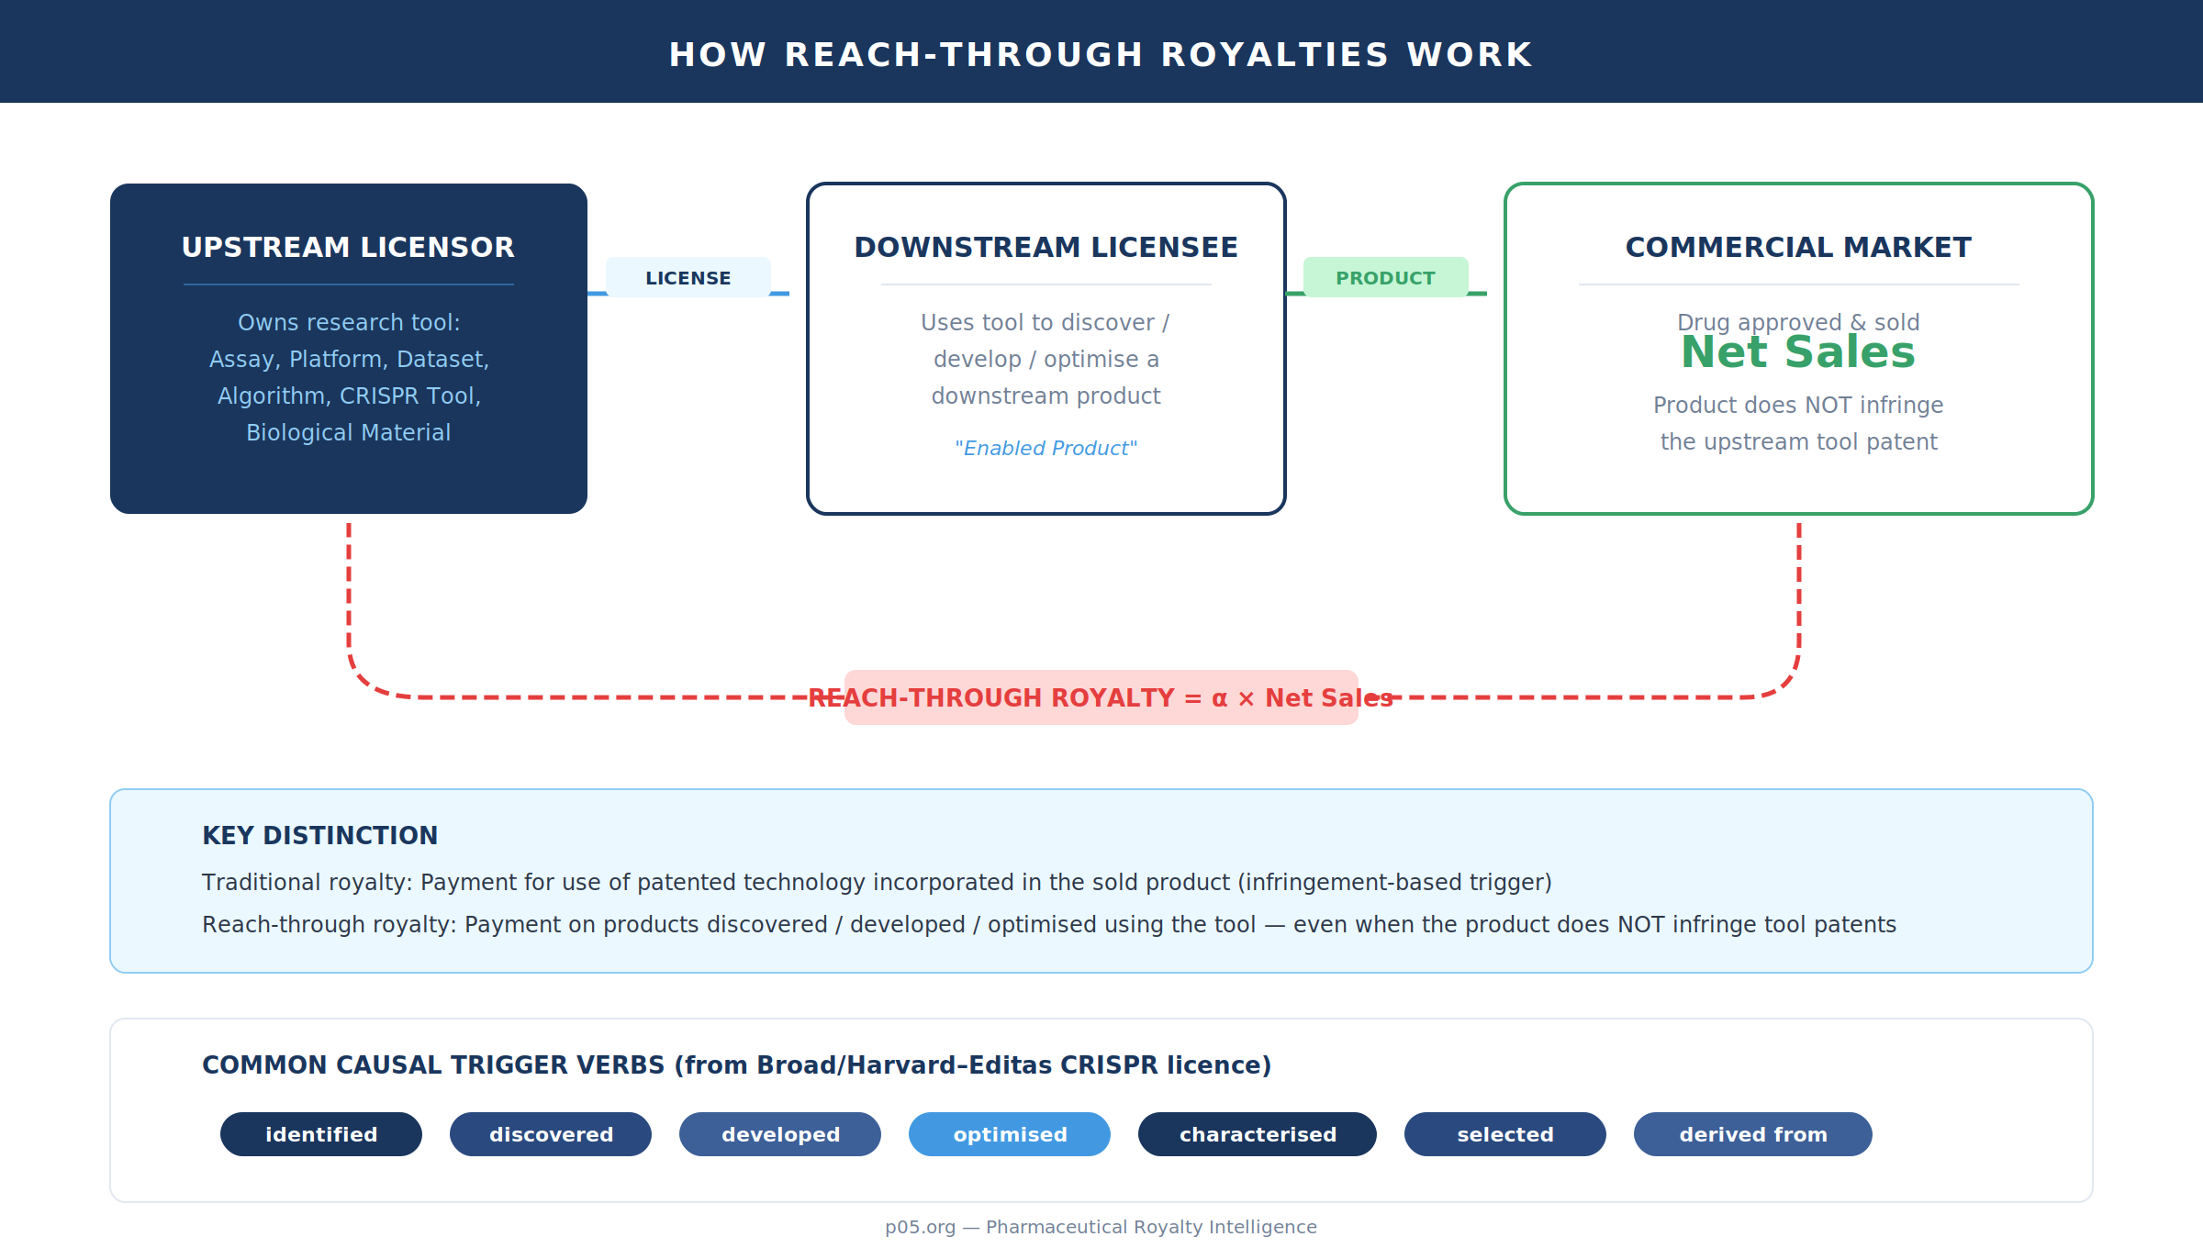Click the 'characterised' verb pill
The image size is (2203, 1248).
point(1258,1134)
